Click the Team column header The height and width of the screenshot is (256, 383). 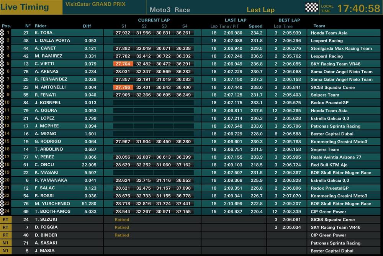point(319,26)
